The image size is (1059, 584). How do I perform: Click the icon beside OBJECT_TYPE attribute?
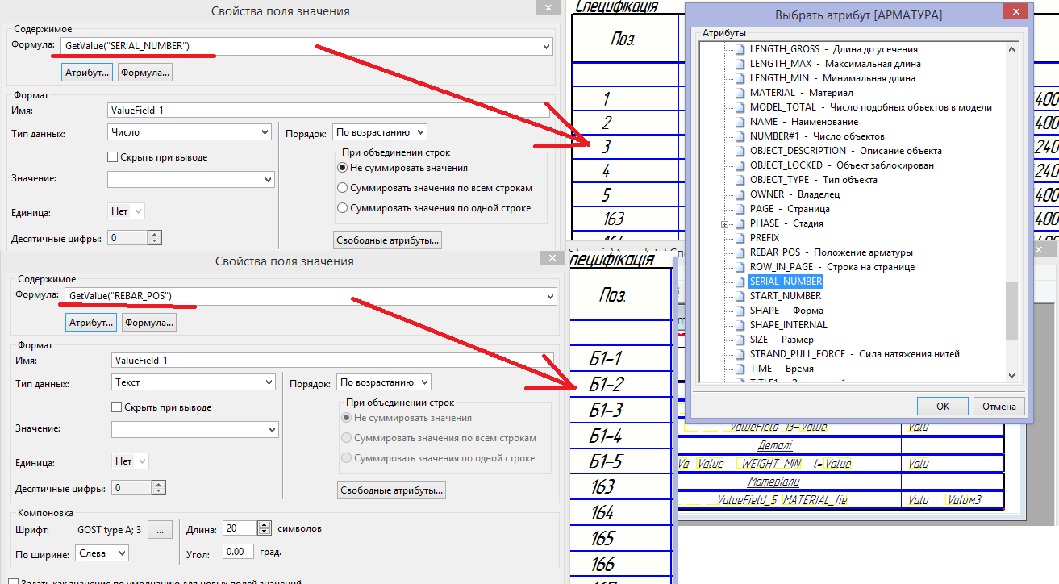click(740, 180)
